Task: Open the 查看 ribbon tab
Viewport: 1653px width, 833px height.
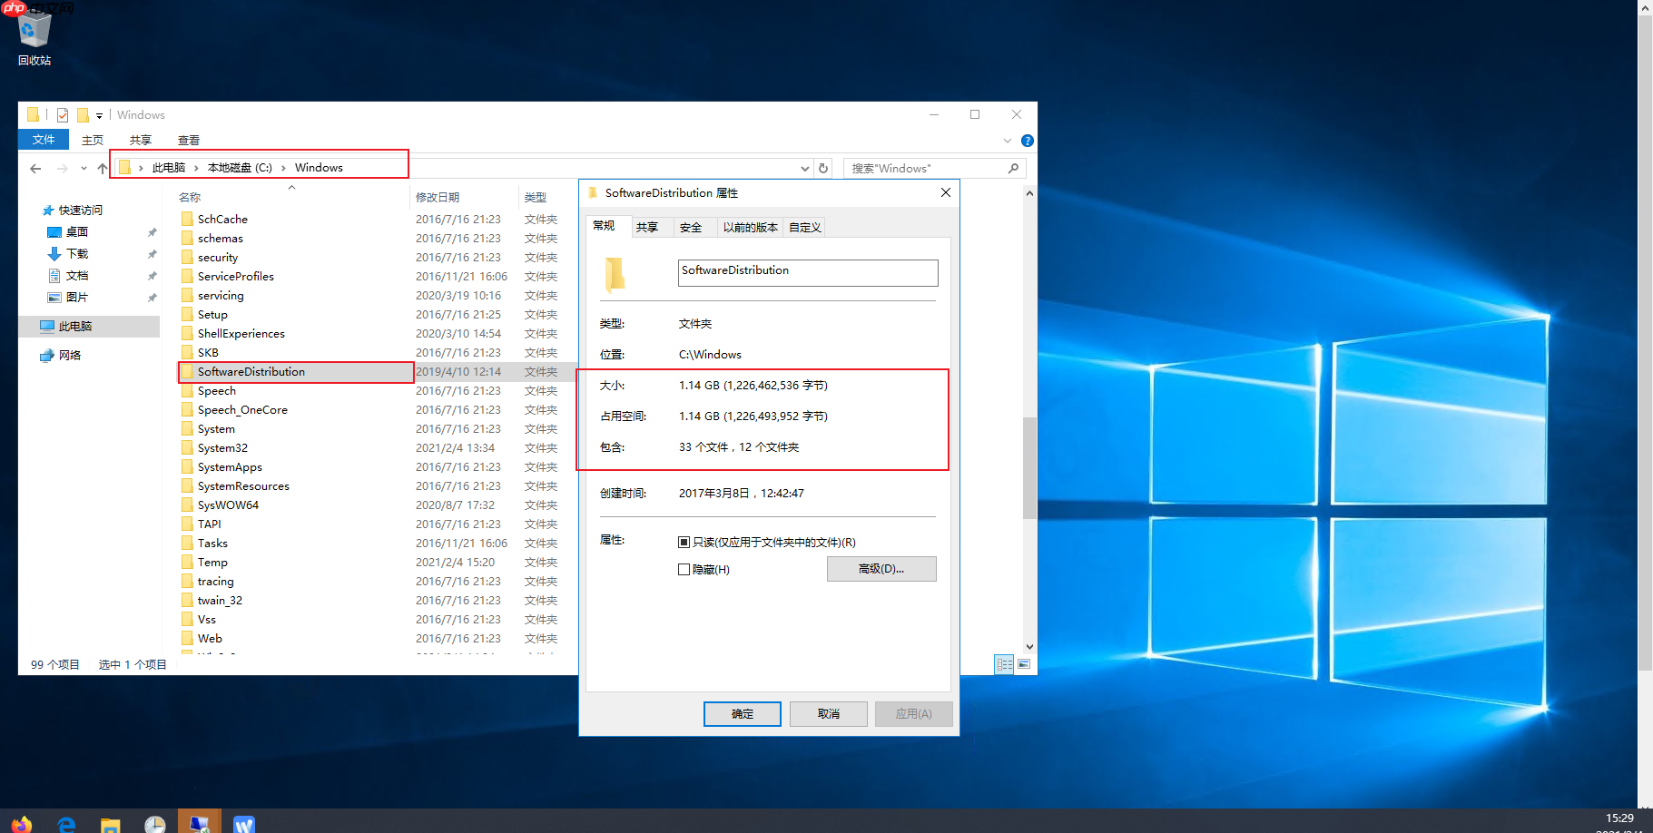Action: tap(189, 140)
